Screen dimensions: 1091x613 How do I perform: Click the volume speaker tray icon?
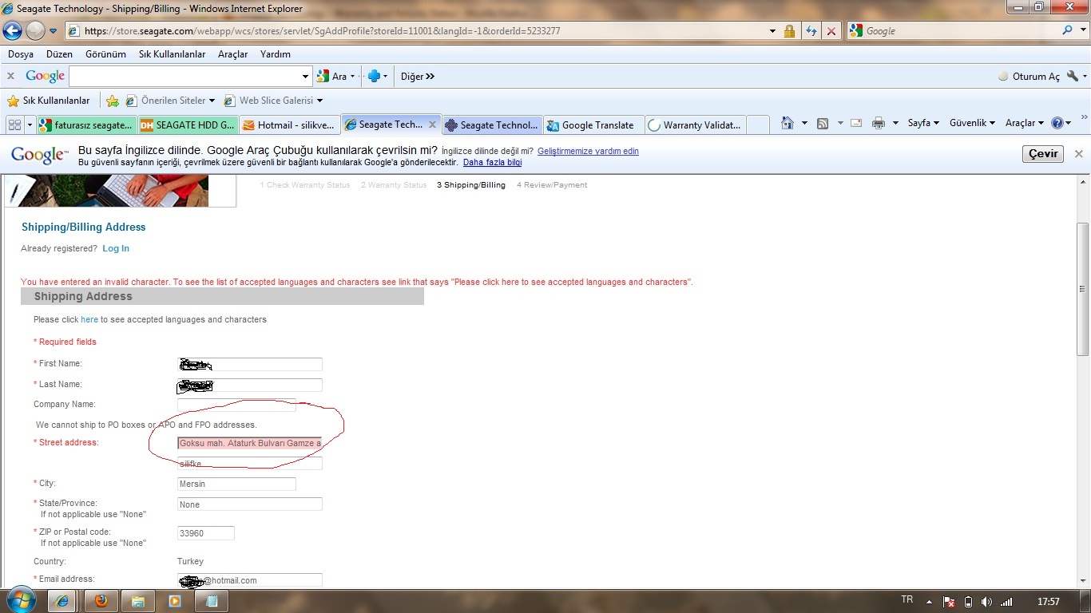pos(987,602)
